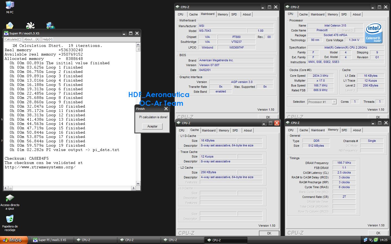Screen dimensions: 391x244
Task: Click OK in the Mainboard CPU-Z window
Action: (x=268, y=117)
